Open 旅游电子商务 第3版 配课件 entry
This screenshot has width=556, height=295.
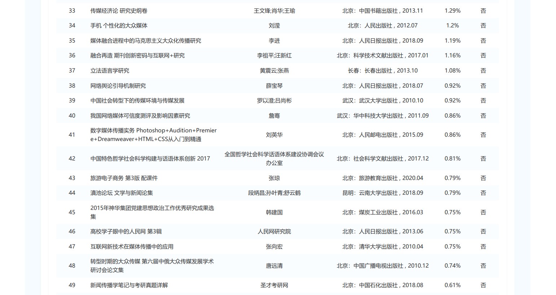coord(124,178)
